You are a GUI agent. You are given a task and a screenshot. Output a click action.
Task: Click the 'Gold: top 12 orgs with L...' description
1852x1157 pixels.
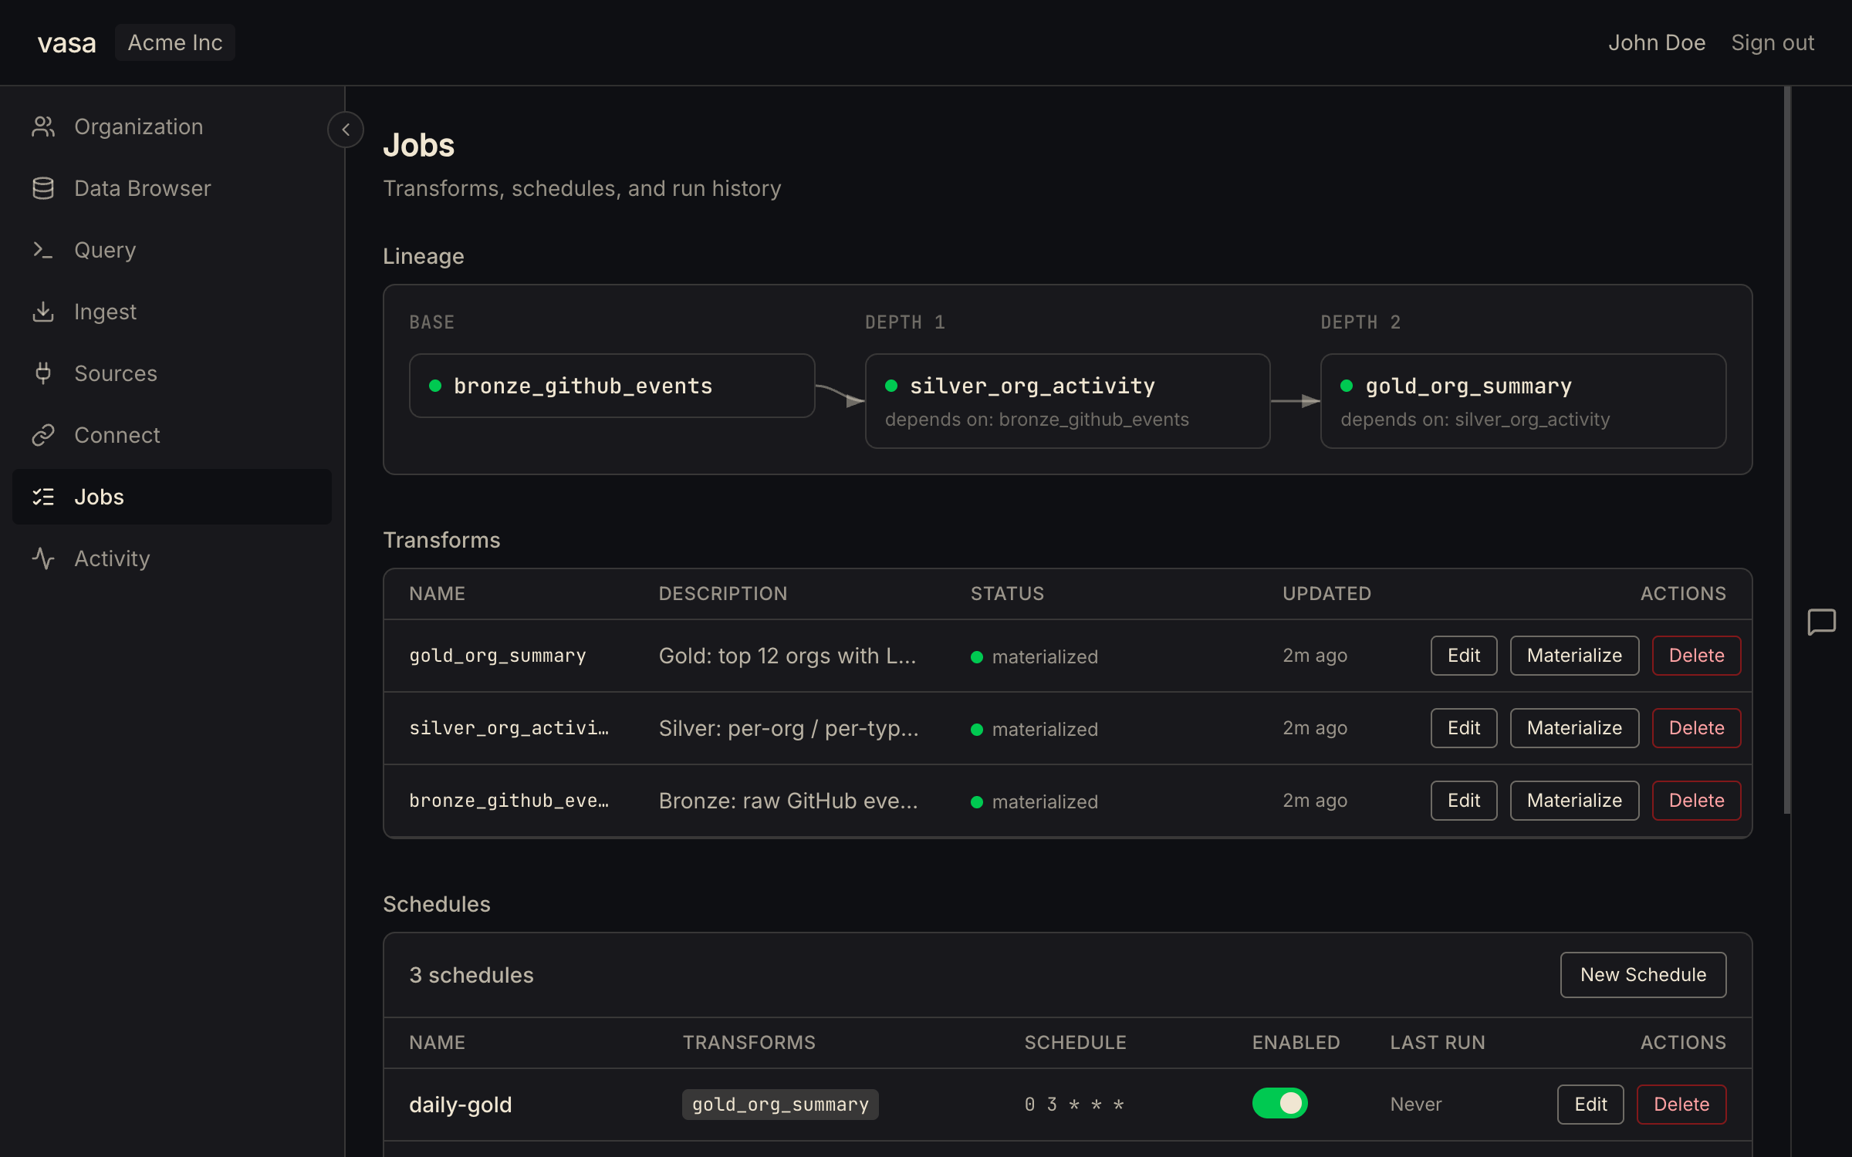coord(787,656)
